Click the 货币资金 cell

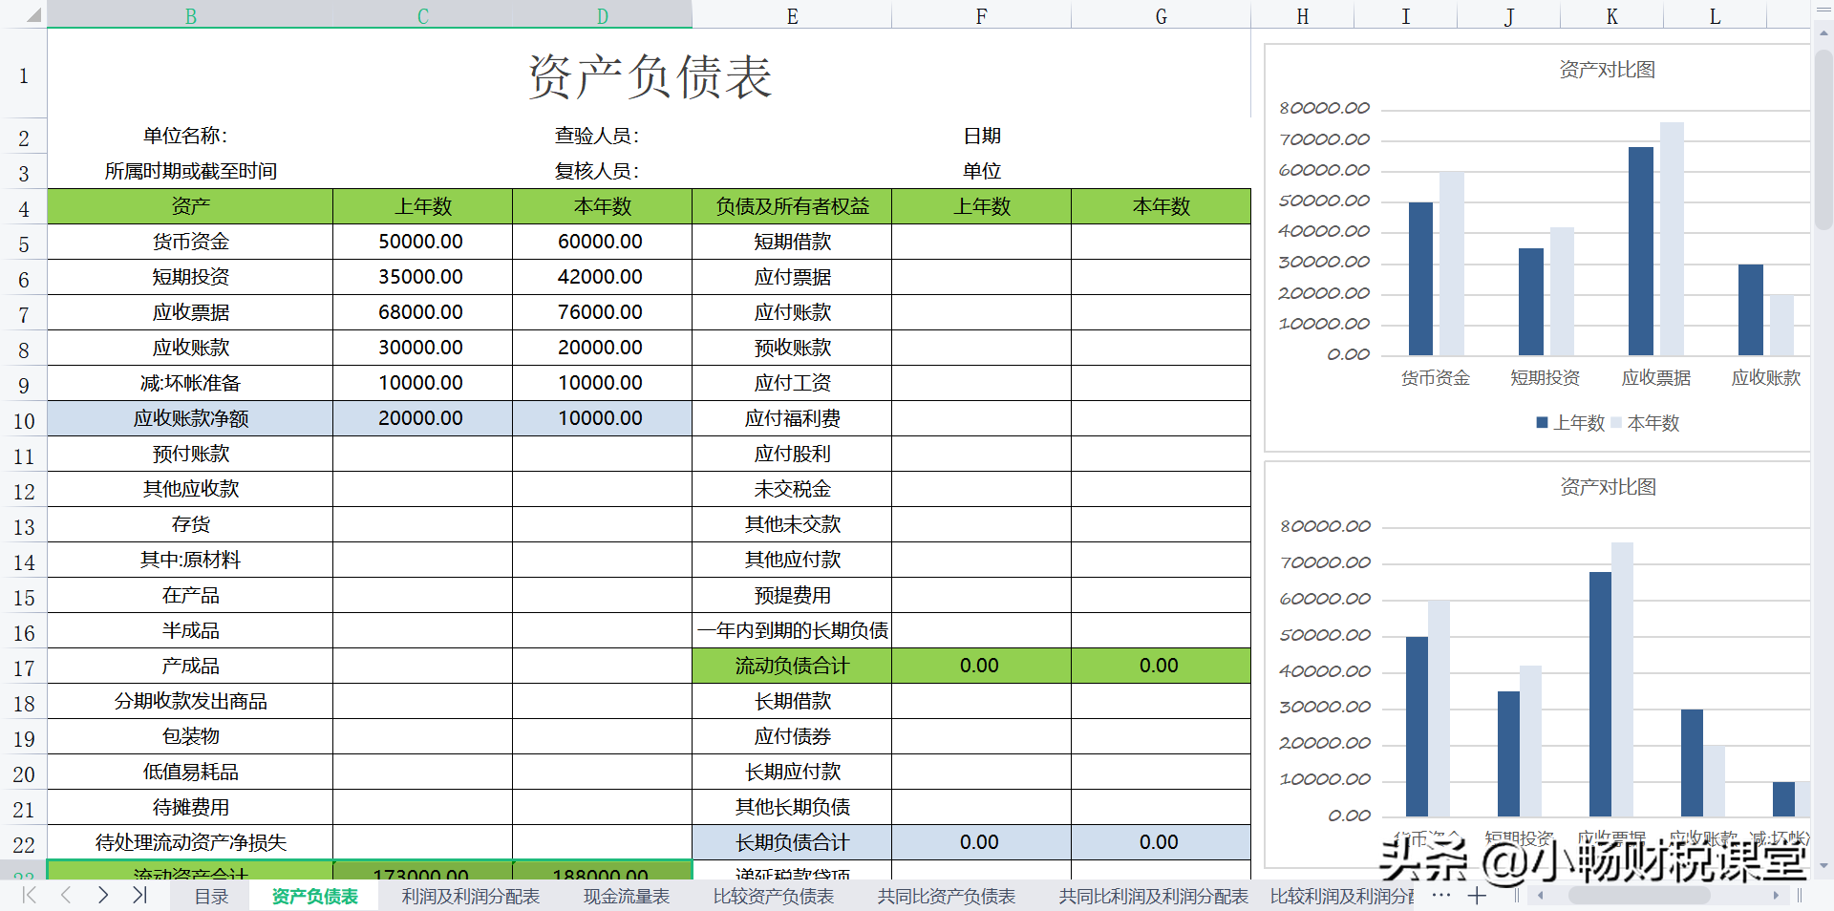[x=190, y=242]
